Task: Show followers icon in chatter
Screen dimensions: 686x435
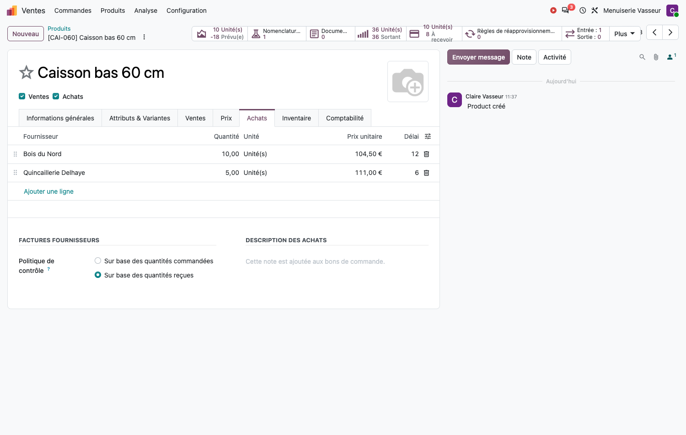Action: (x=671, y=57)
